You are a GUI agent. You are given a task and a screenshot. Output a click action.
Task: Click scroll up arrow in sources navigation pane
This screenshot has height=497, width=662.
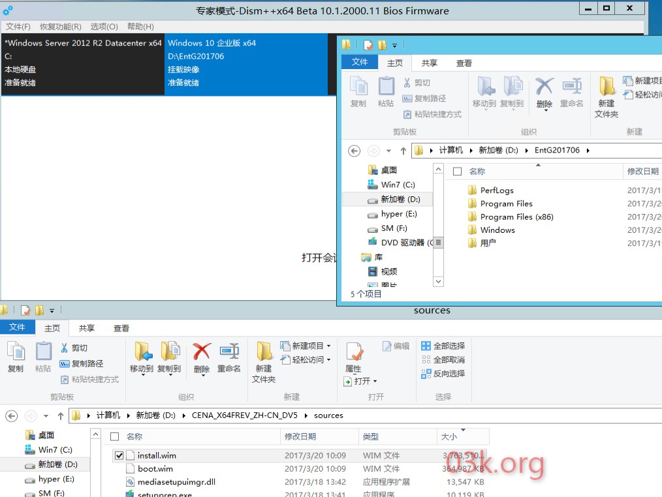[x=96, y=434]
